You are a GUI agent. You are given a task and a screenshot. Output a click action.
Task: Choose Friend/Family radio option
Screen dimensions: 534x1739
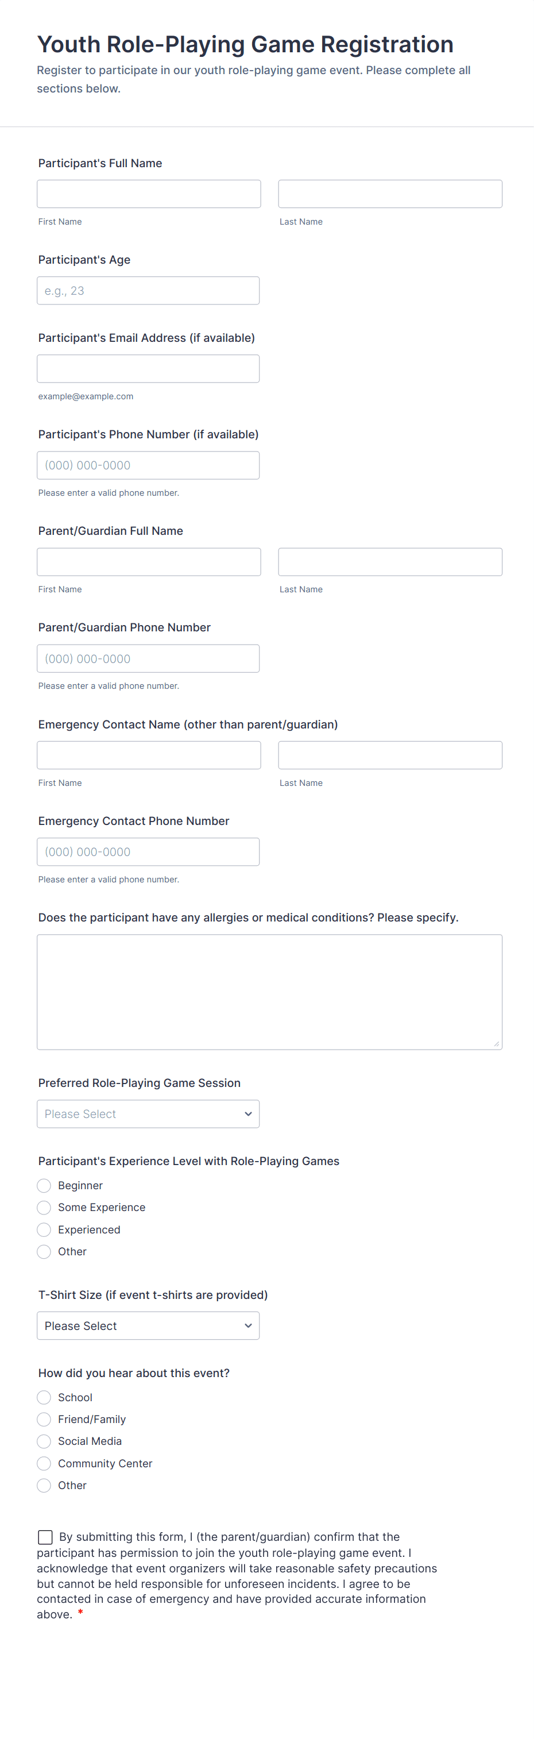tap(44, 1419)
